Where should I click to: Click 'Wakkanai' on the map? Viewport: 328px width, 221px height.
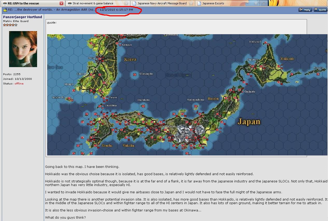coord(255,42)
